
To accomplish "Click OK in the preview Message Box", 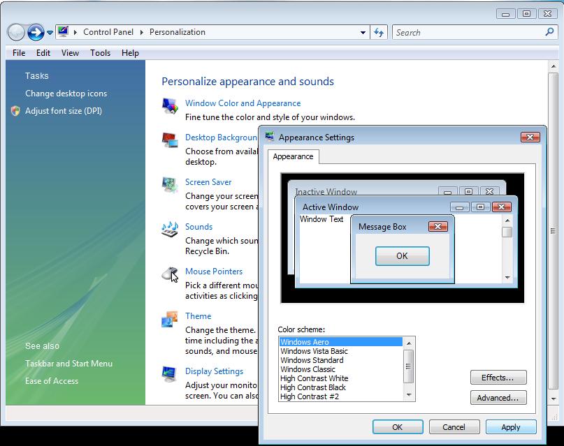I will pyautogui.click(x=402, y=256).
